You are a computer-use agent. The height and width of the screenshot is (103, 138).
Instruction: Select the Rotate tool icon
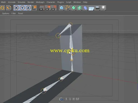(2, 8)
